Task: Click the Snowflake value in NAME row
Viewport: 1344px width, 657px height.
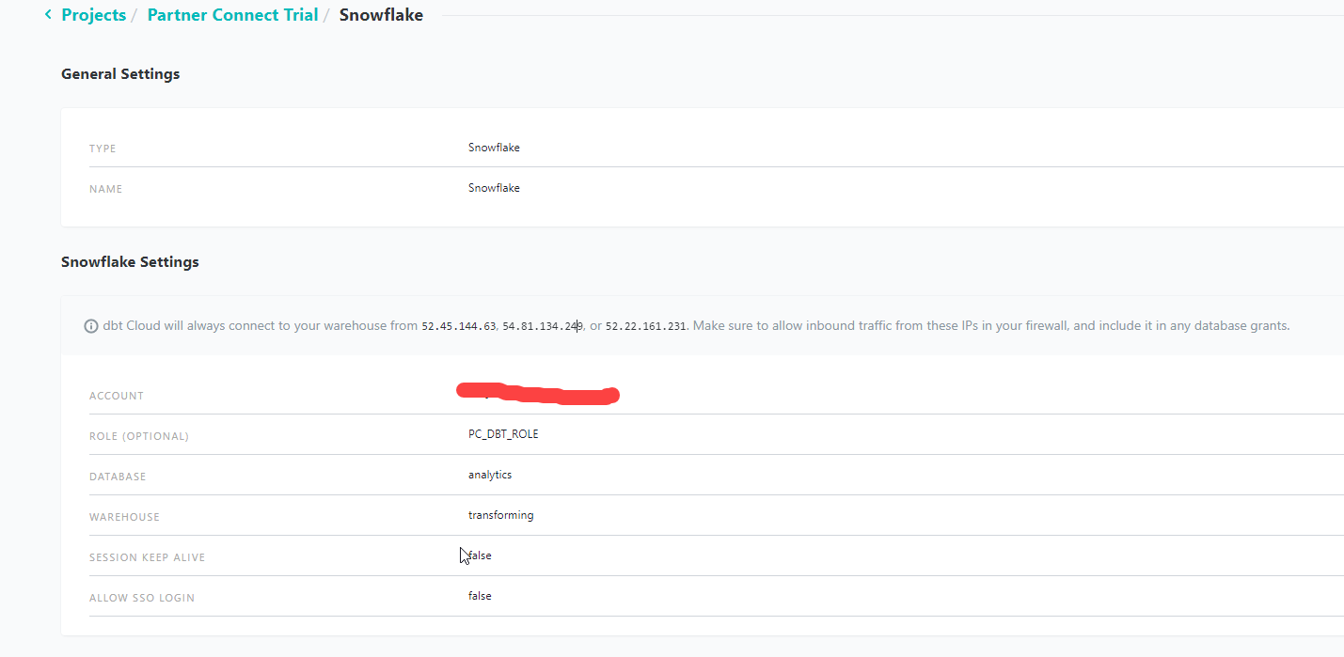Action: (494, 188)
